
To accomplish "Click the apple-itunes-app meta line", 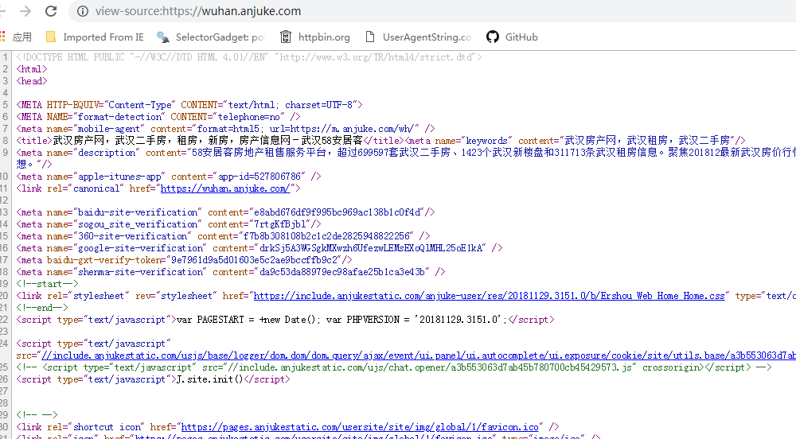I will (169, 177).
